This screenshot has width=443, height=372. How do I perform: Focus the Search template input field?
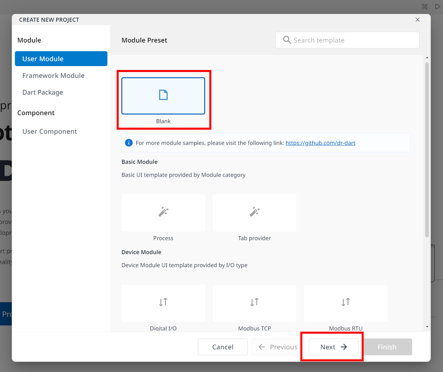tap(347, 40)
